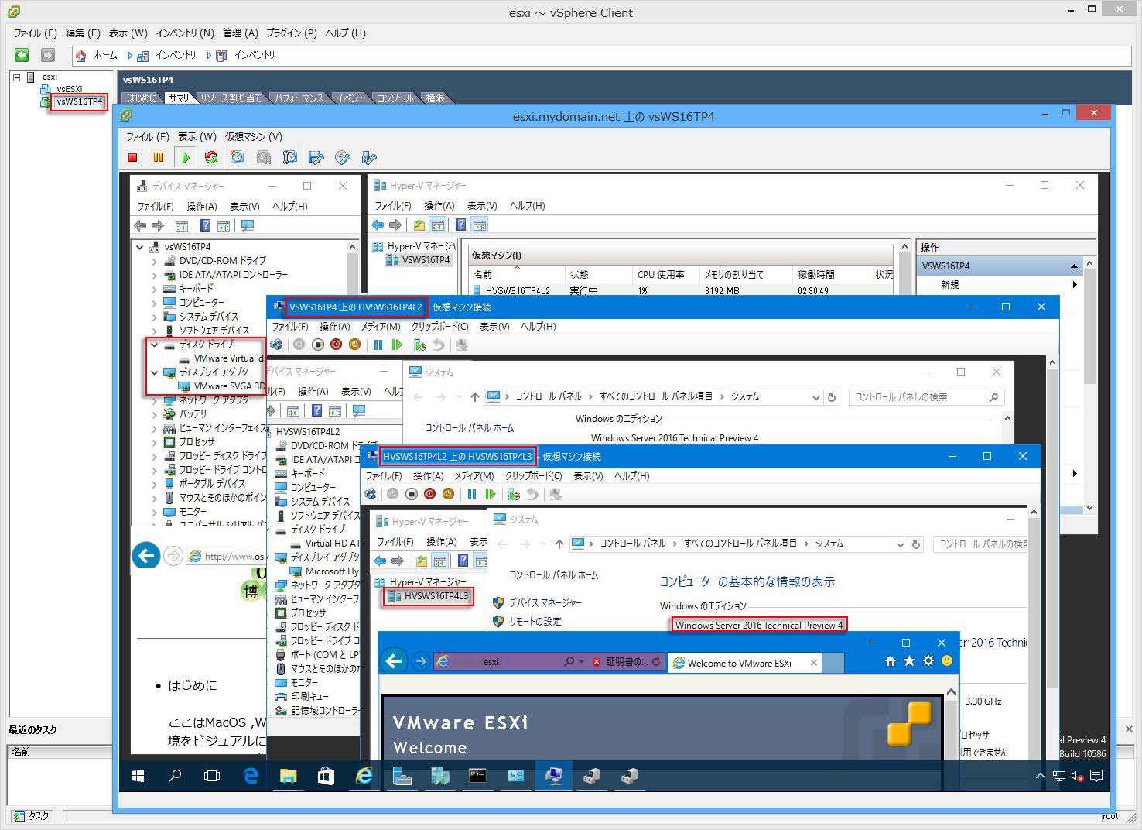Click Checkpoint icon in HVSWS16TP4L3 connection toolbar
The height and width of the screenshot is (830, 1142).
(x=514, y=494)
